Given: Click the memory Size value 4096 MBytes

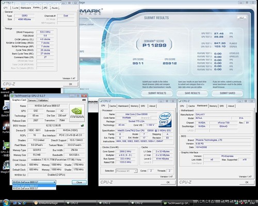Looking at the screenshot, I should pos(24,20).
